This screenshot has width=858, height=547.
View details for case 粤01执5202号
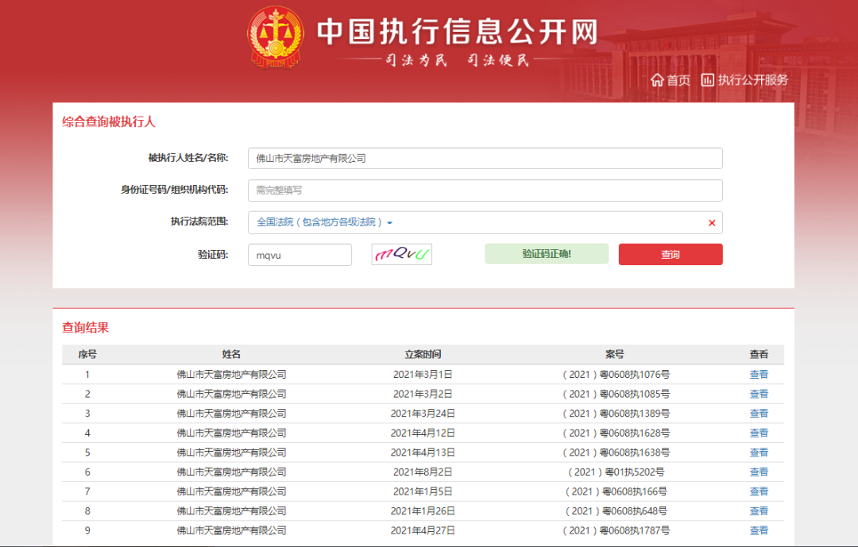click(759, 472)
